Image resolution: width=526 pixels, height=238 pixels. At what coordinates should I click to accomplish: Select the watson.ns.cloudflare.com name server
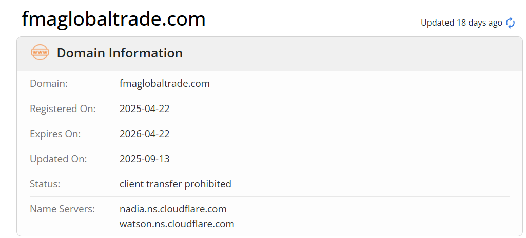tap(177, 224)
